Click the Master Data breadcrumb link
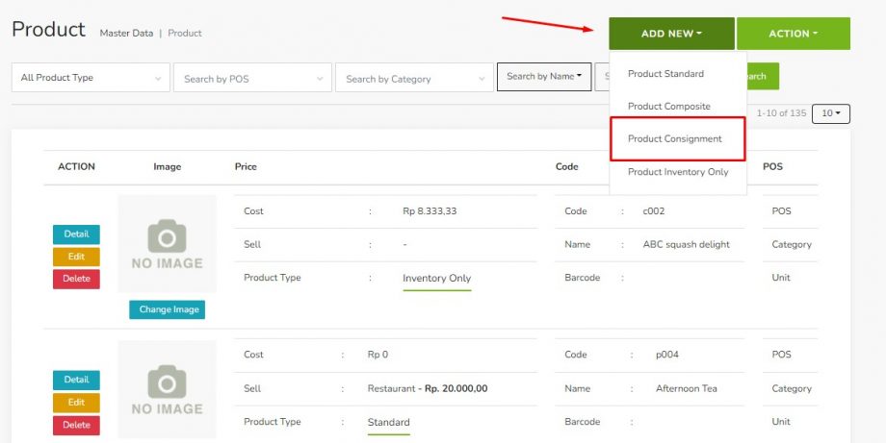Image resolution: width=886 pixels, height=443 pixels. tap(126, 34)
